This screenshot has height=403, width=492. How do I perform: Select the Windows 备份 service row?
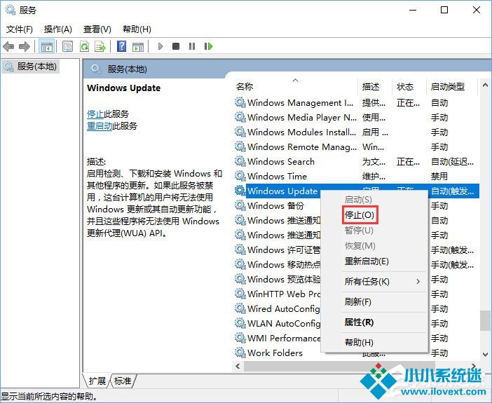click(x=278, y=206)
